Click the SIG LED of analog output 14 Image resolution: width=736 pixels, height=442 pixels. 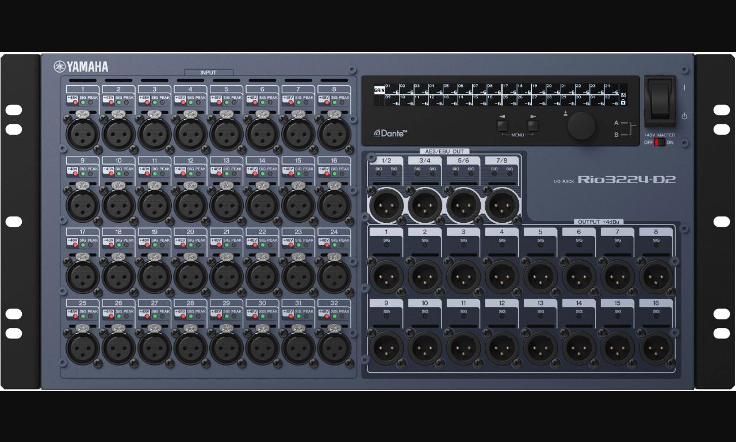[x=579, y=316]
